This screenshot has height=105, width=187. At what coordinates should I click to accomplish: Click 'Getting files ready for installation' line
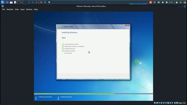[75, 46]
